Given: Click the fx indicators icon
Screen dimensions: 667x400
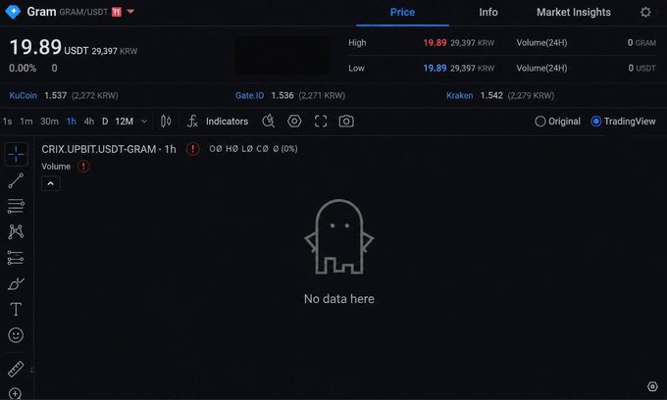Looking at the screenshot, I should (x=192, y=122).
